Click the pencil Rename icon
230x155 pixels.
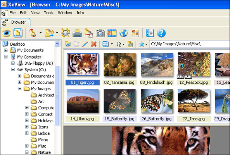point(85,44)
